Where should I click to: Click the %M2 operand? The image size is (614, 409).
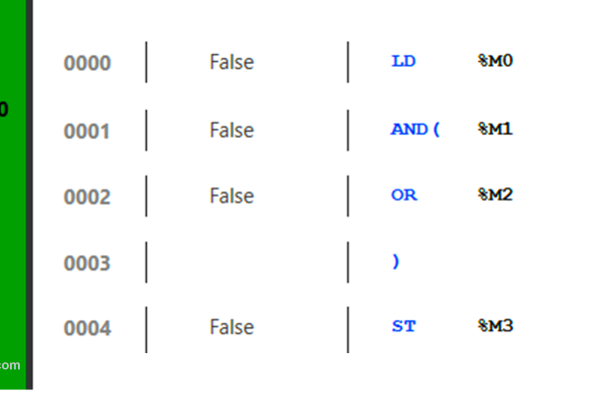tap(495, 195)
